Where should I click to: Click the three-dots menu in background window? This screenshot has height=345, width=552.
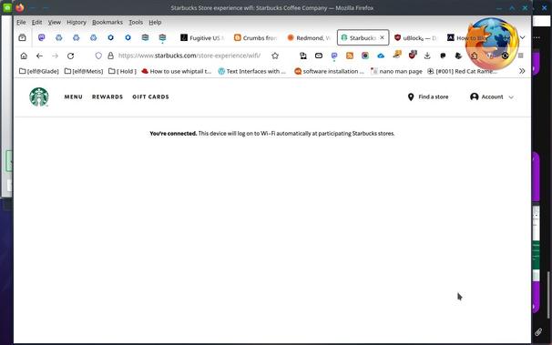(537, 37)
